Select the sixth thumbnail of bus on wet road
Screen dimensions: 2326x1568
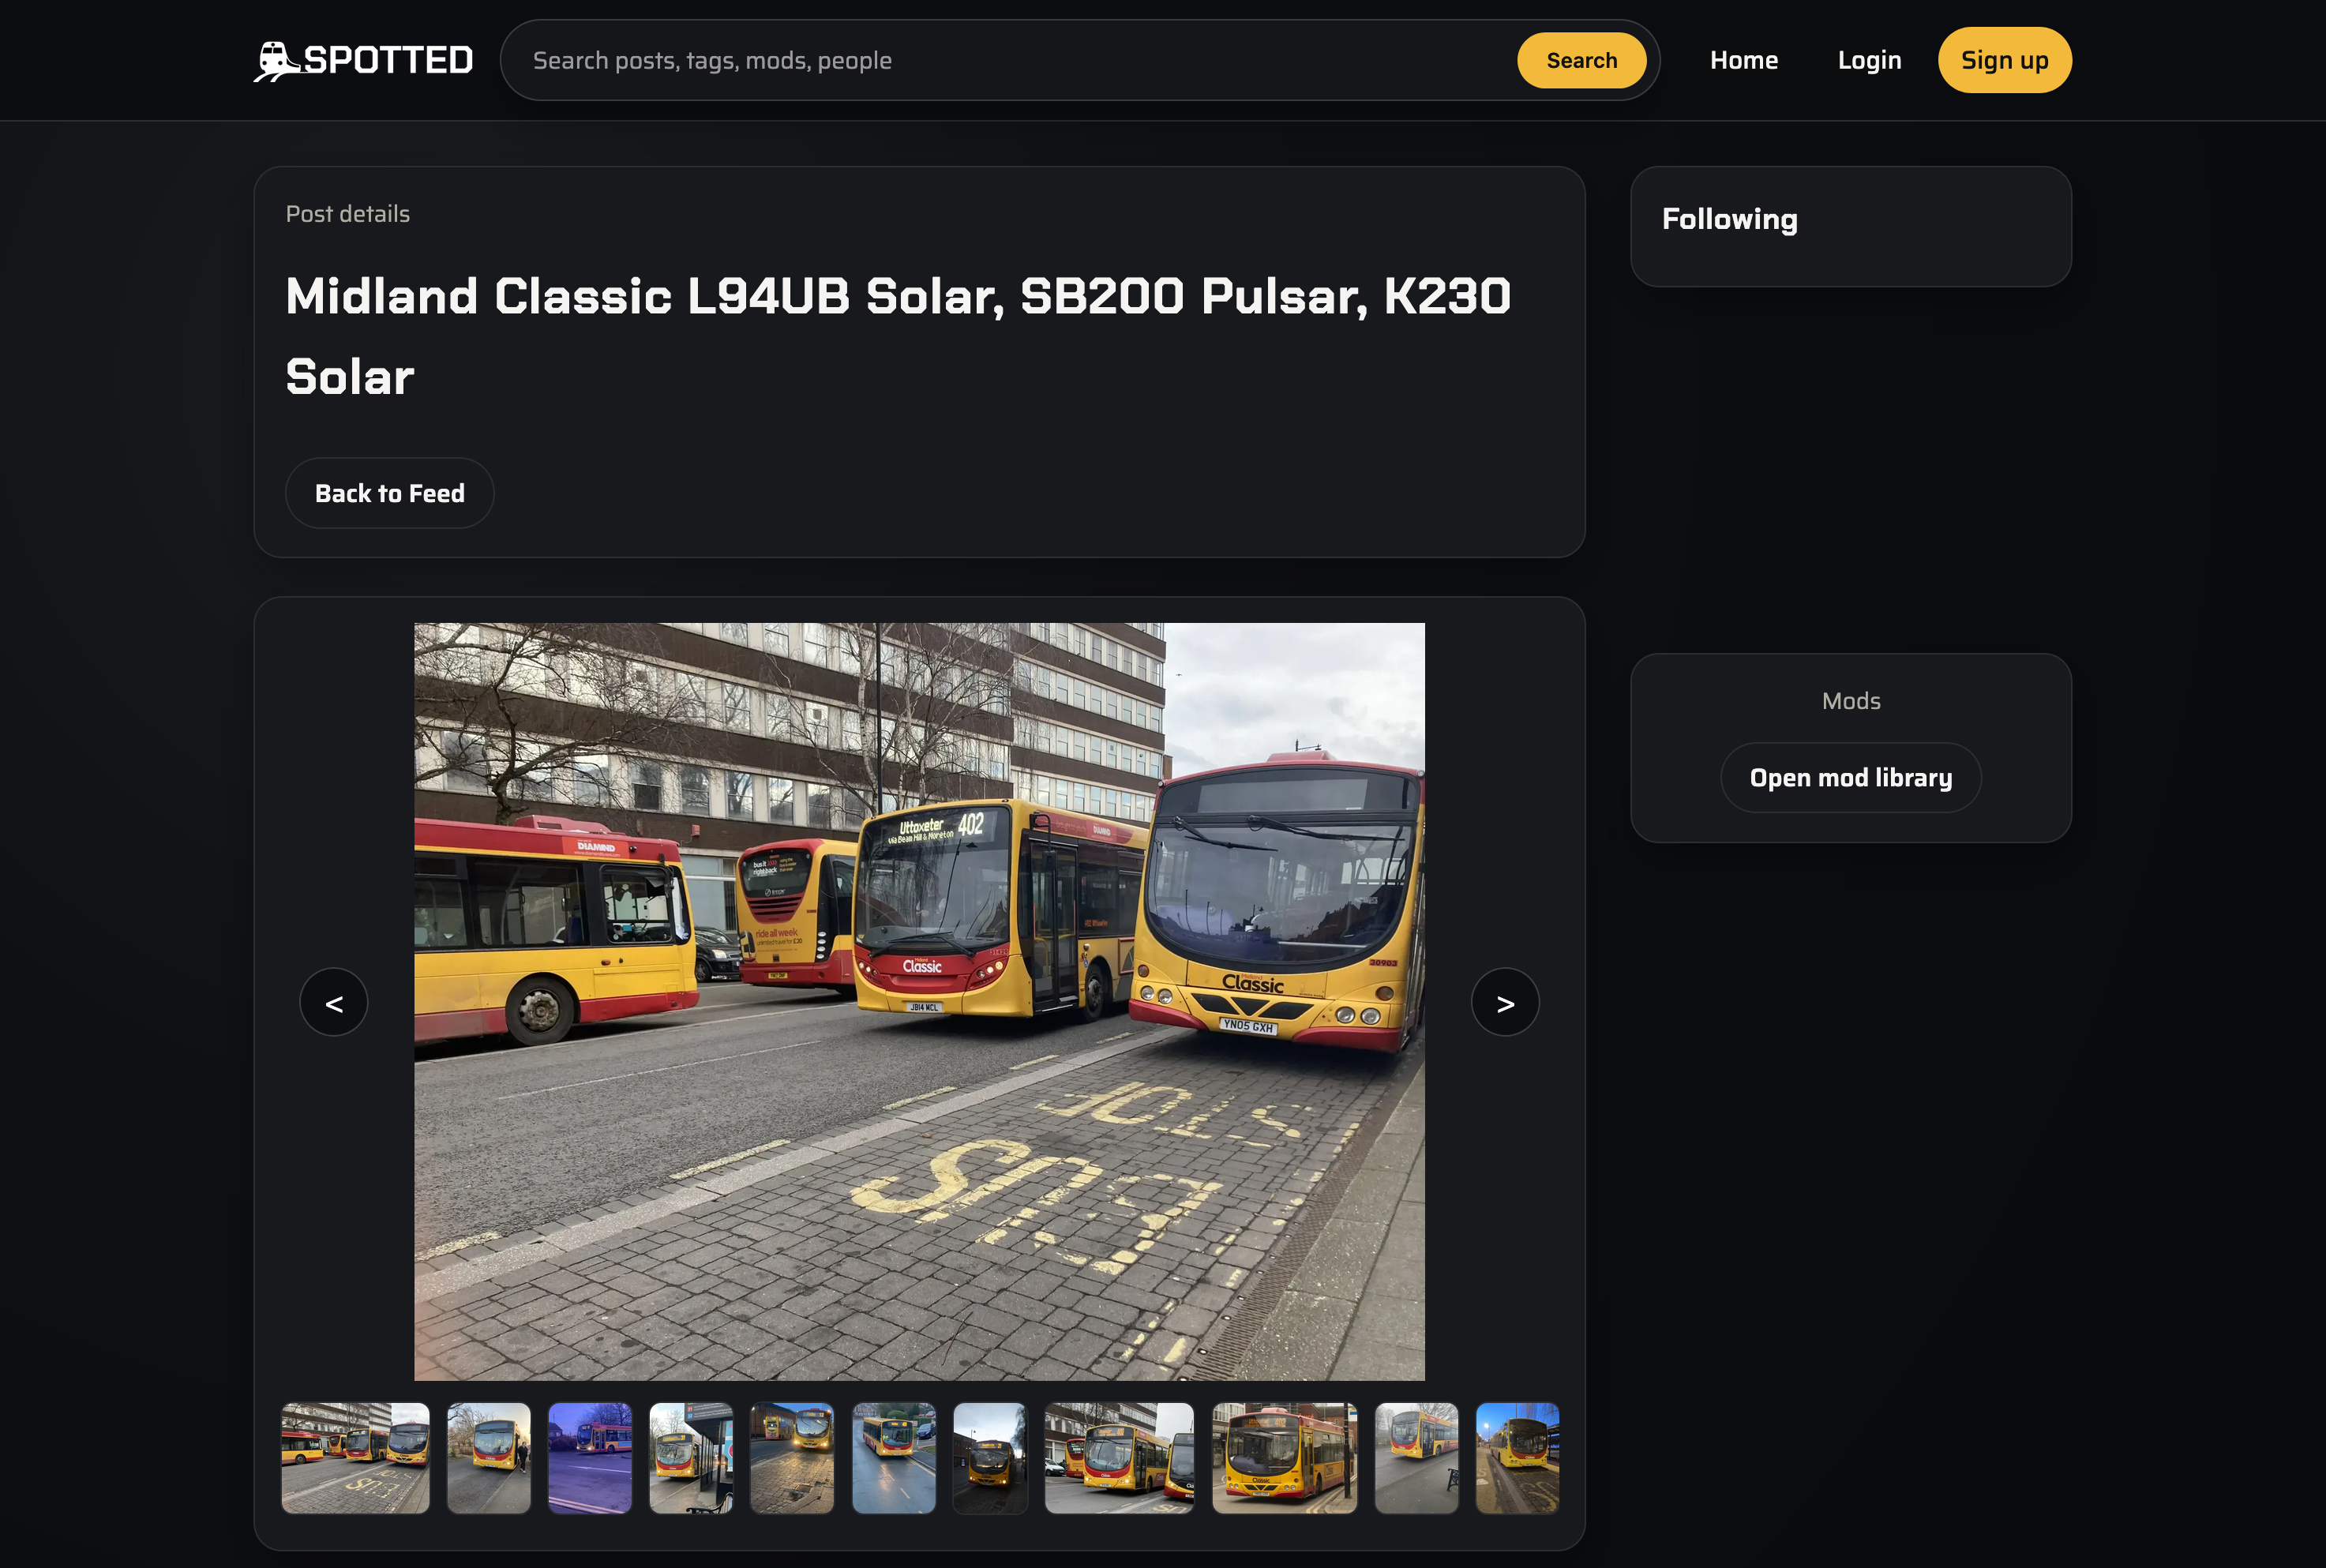[894, 1457]
